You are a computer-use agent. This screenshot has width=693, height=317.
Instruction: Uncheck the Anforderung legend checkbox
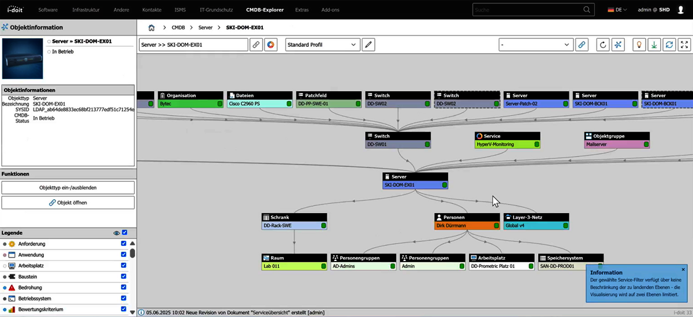point(124,244)
